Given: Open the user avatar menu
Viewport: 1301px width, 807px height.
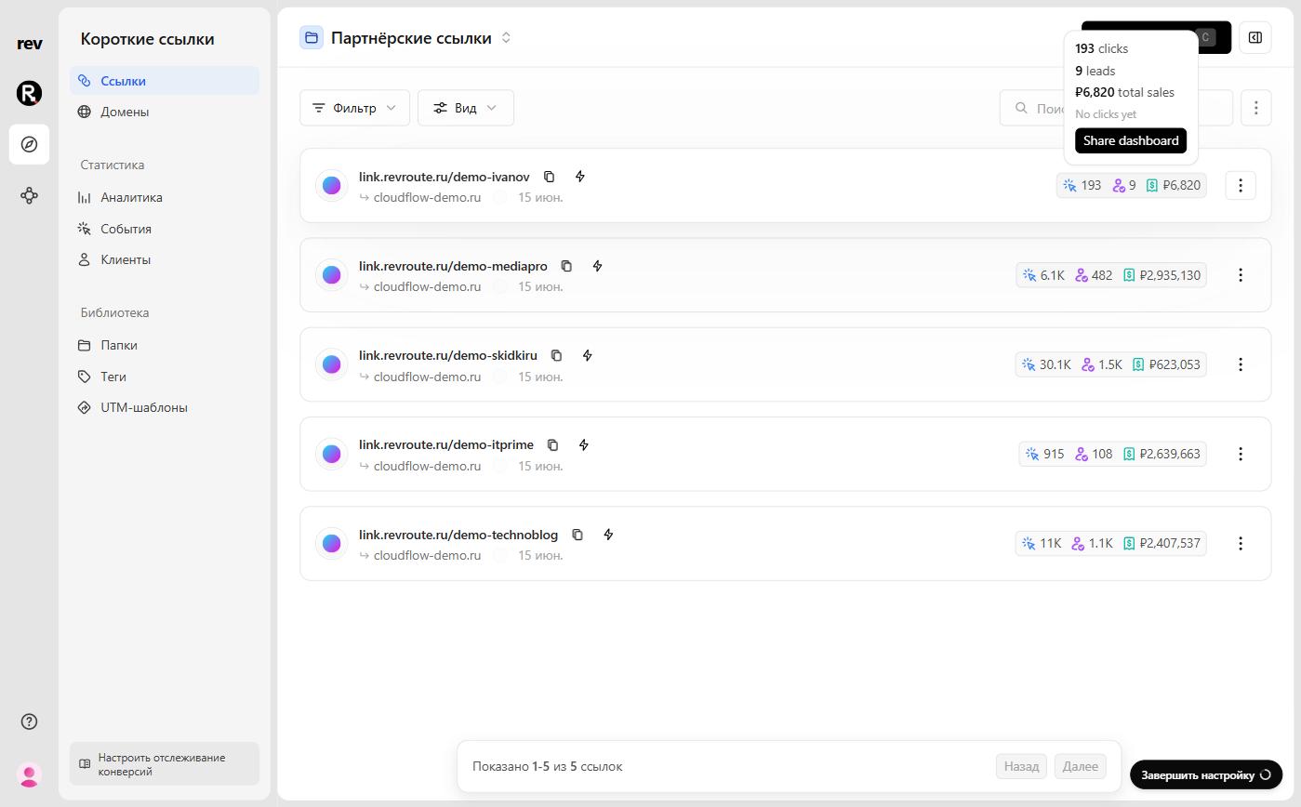Looking at the screenshot, I should tap(29, 774).
